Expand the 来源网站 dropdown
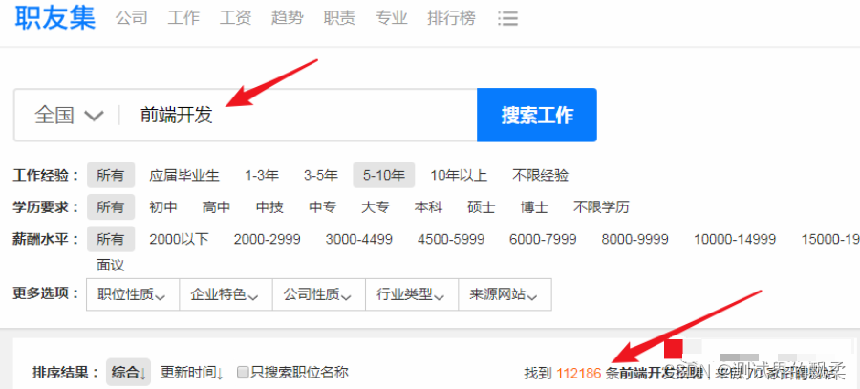The image size is (860, 389). coord(505,294)
